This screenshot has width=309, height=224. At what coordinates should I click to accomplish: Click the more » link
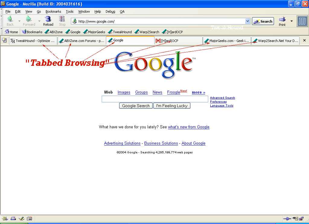coord(199,92)
